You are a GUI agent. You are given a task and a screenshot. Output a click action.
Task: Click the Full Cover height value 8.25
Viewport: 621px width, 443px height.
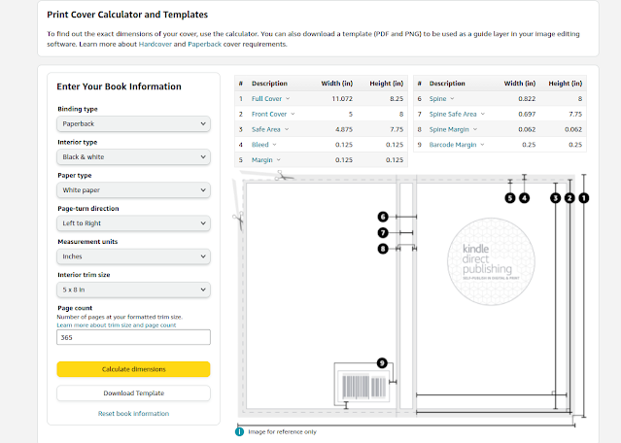(397, 98)
